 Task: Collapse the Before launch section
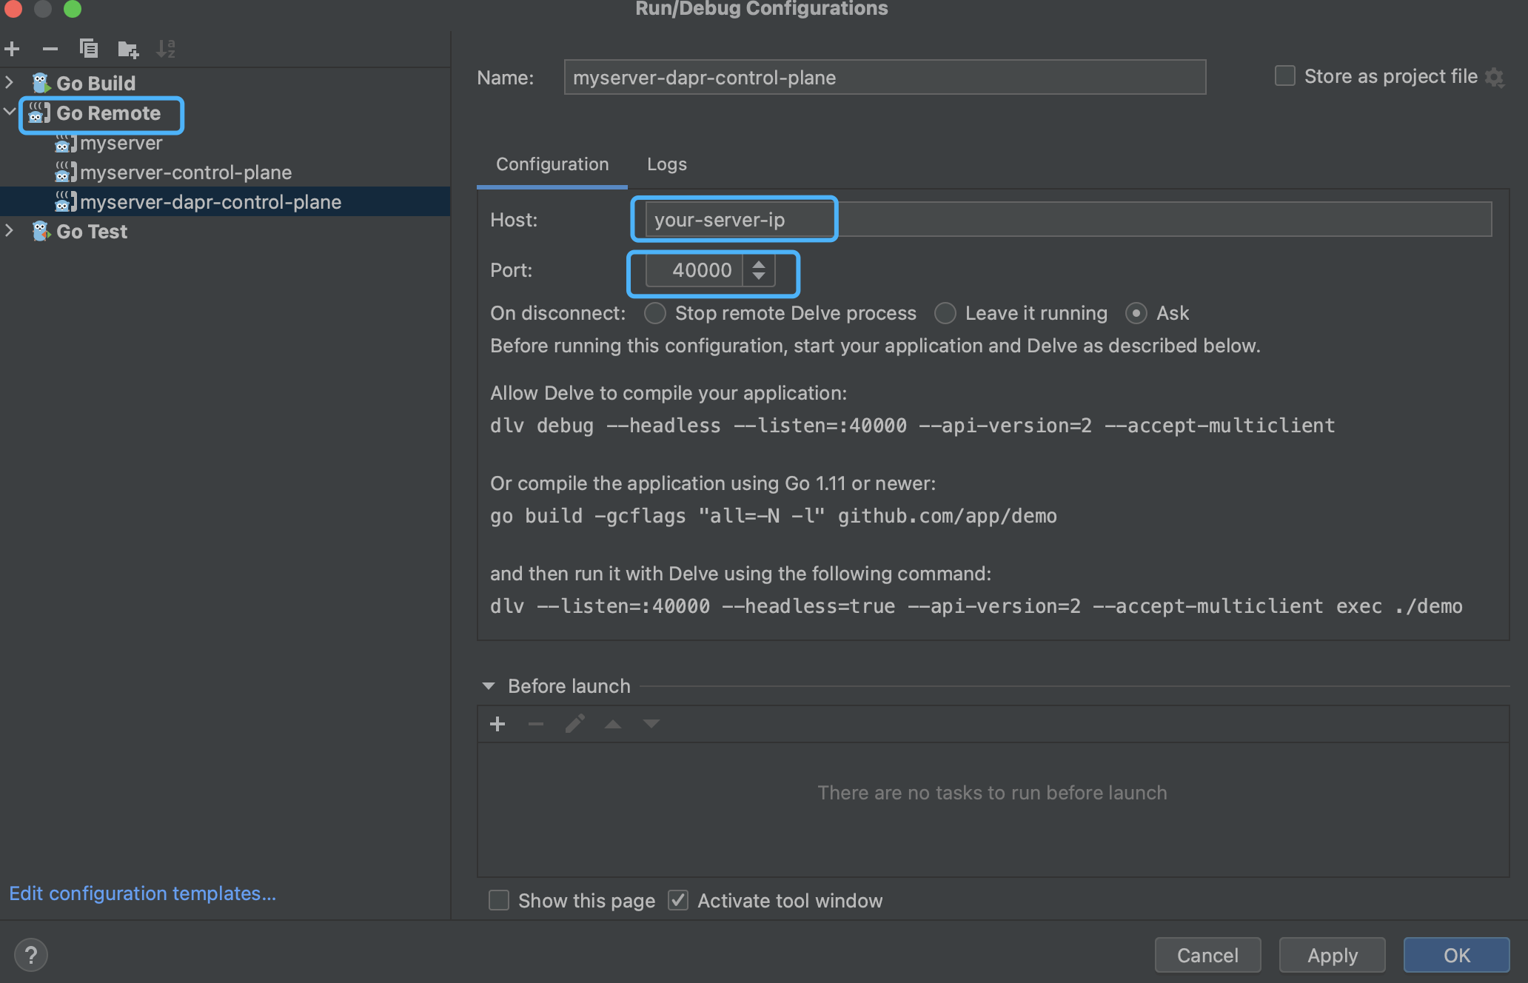489,686
